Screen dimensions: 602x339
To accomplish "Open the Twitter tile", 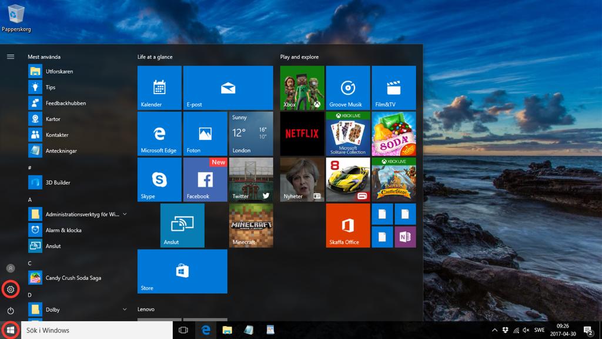I will (x=251, y=180).
